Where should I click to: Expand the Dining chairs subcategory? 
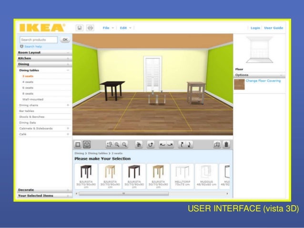pyautogui.click(x=68, y=105)
